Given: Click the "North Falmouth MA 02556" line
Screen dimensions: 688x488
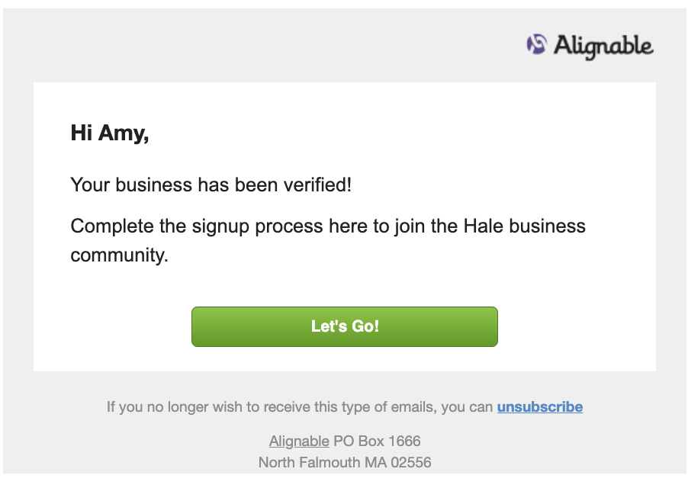Looking at the screenshot, I should [x=345, y=462].
